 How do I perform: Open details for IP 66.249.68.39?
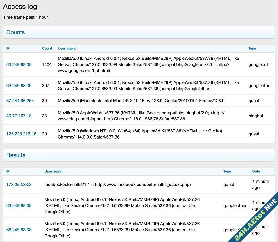click(19, 85)
